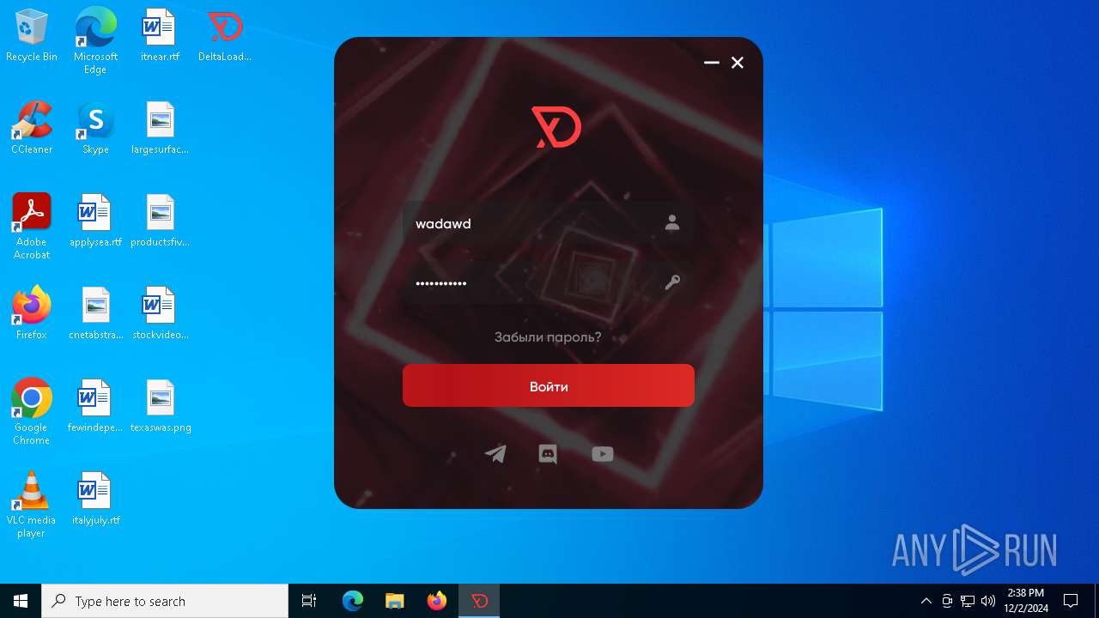
Task: Close the DeltaLoader login window
Action: 738,63
